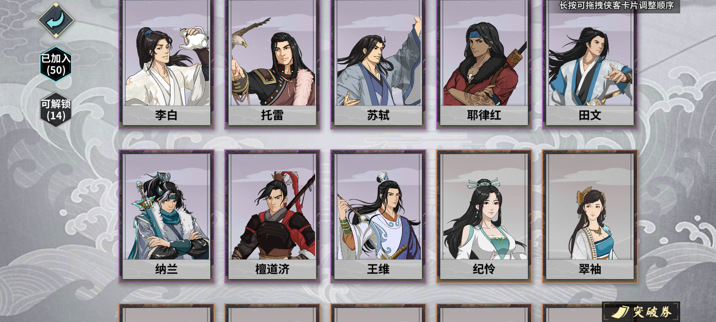Switch to the 可解锁 (14) tab
The width and height of the screenshot is (716, 322).
(x=56, y=110)
